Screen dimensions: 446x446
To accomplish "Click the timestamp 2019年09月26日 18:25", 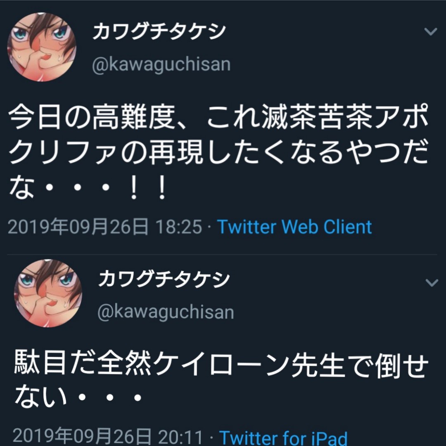I will pyautogui.click(x=105, y=227).
